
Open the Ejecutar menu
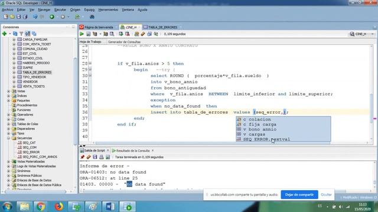tap(60, 9)
